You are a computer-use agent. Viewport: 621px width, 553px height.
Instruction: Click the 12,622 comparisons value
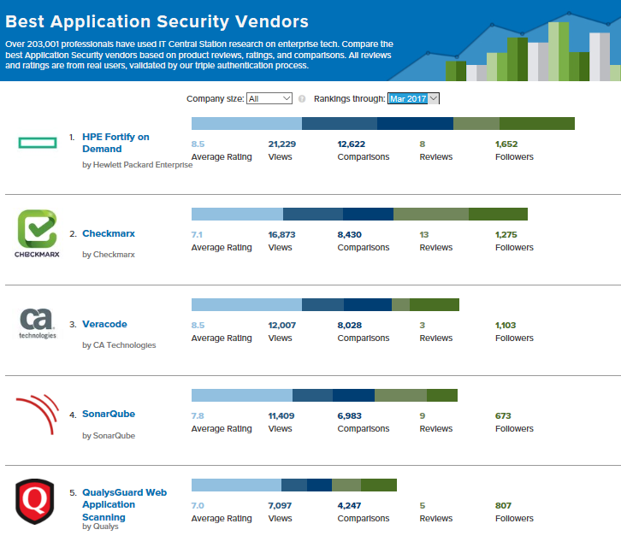[352, 144]
